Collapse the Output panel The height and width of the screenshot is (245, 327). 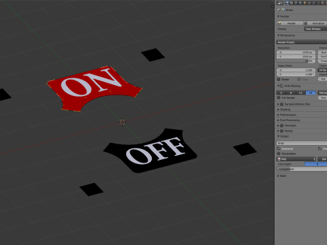279,136
